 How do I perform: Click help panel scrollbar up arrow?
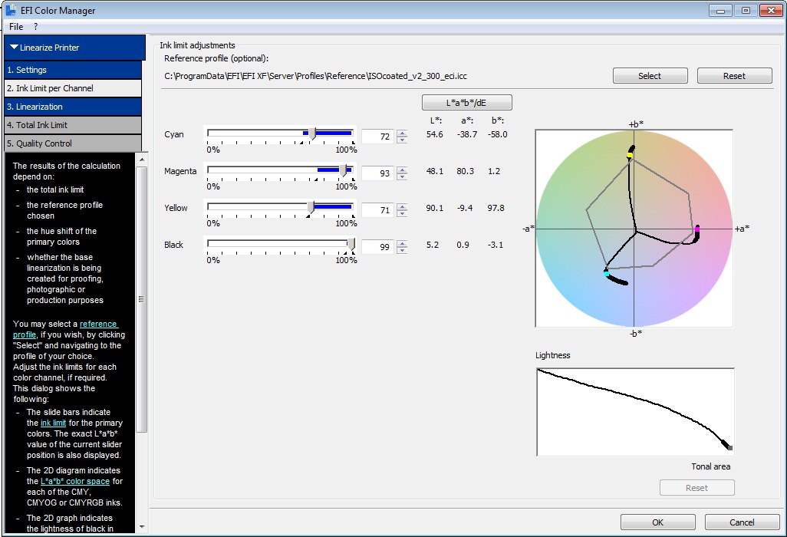142,159
